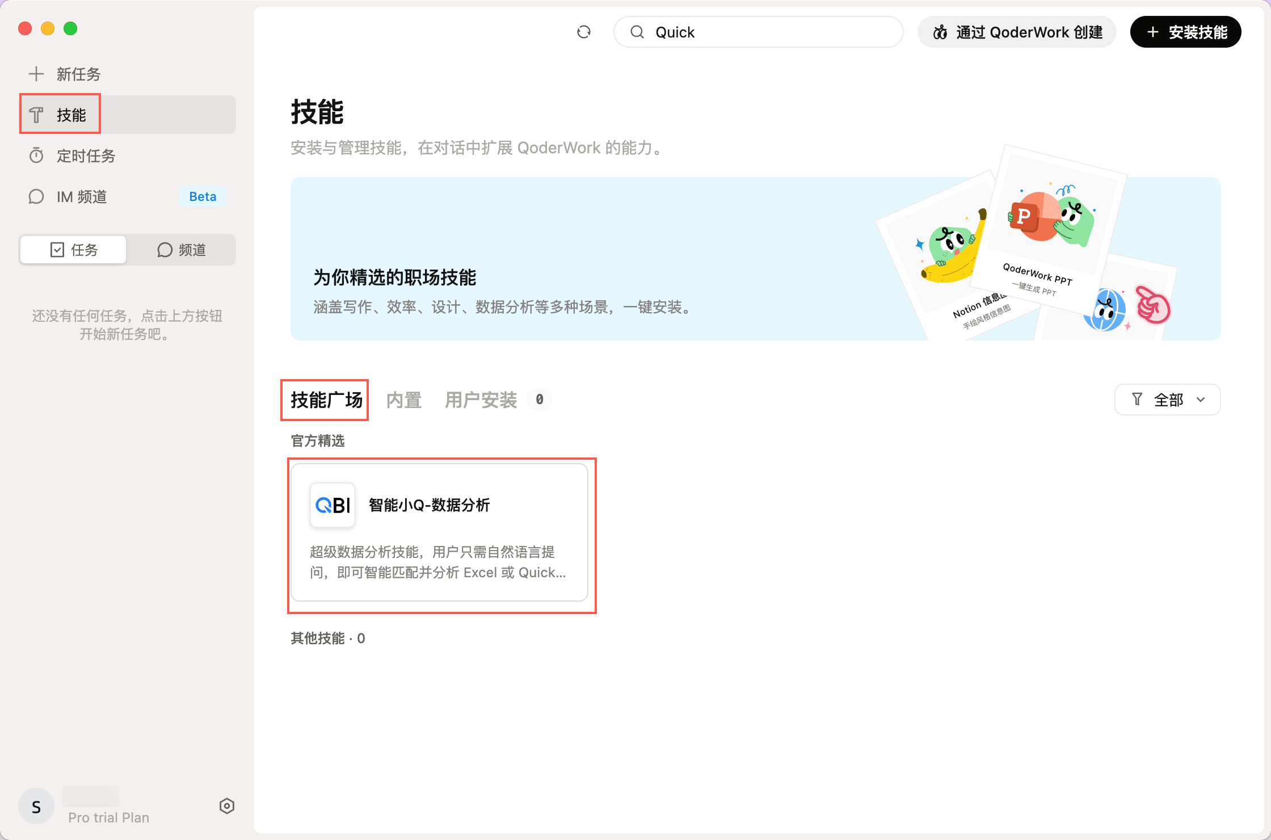Expand the 全部 filter dropdown
Viewport: 1271px width, 840px height.
coord(1168,400)
